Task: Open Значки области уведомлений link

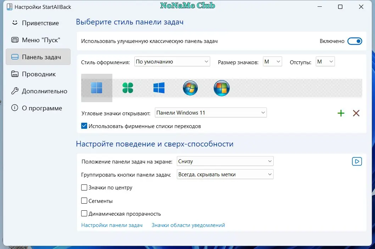Action: (188, 225)
